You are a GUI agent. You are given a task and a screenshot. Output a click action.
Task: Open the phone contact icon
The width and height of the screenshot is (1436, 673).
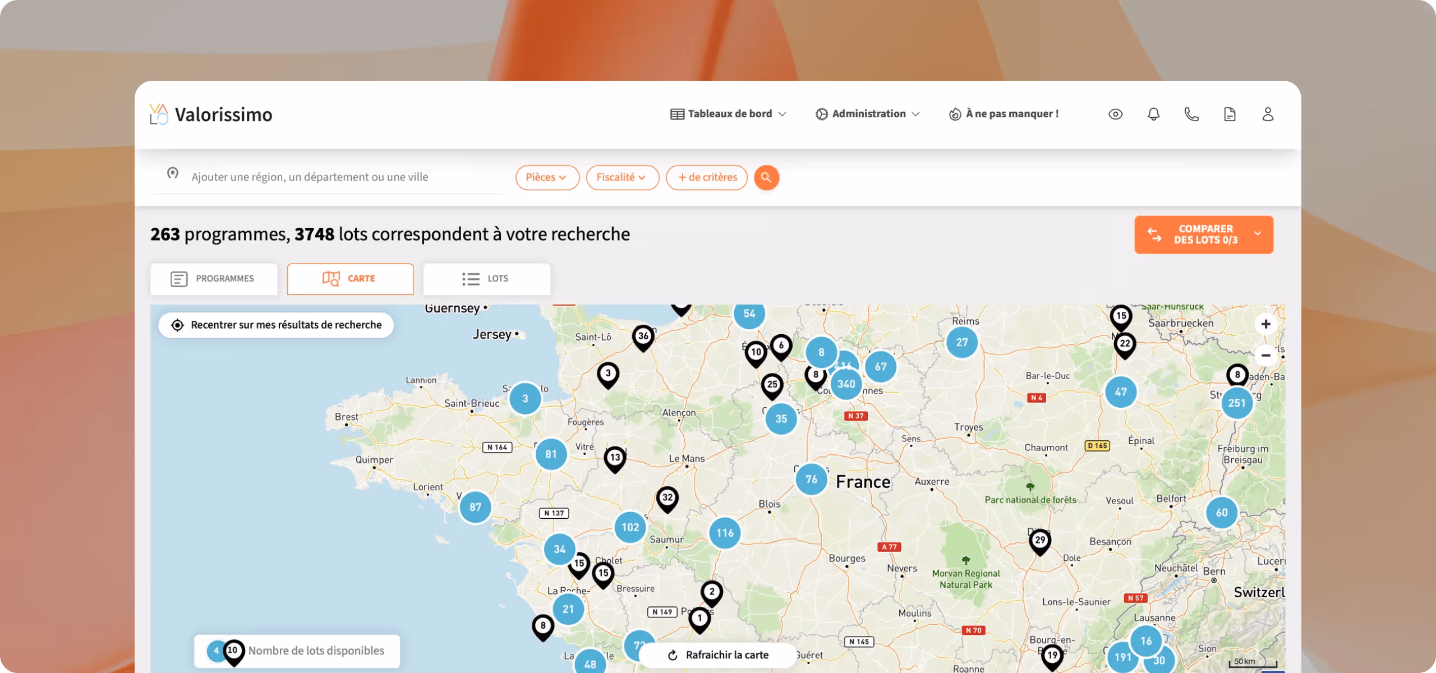[1191, 114]
